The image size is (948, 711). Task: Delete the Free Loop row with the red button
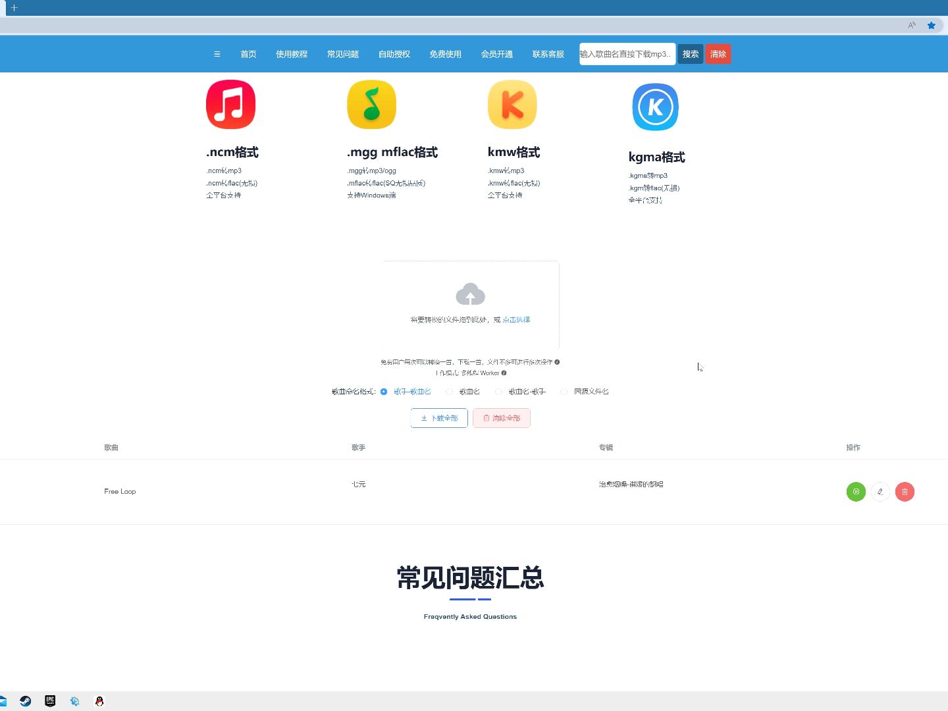point(905,492)
